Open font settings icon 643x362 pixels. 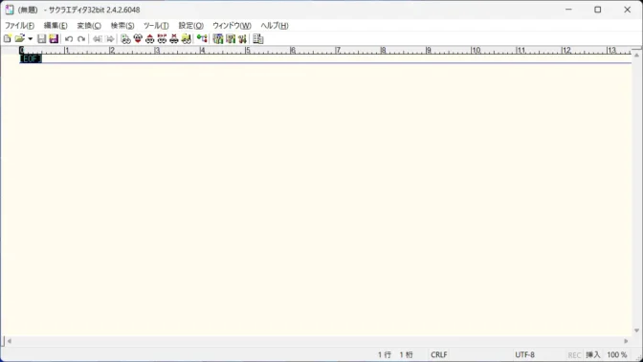242,39
